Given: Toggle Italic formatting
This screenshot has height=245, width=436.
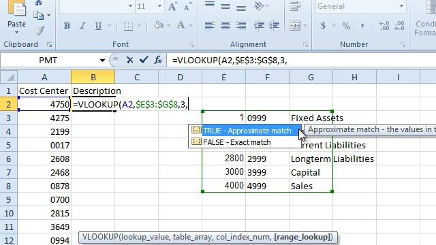Looking at the screenshot, I should [82, 26].
